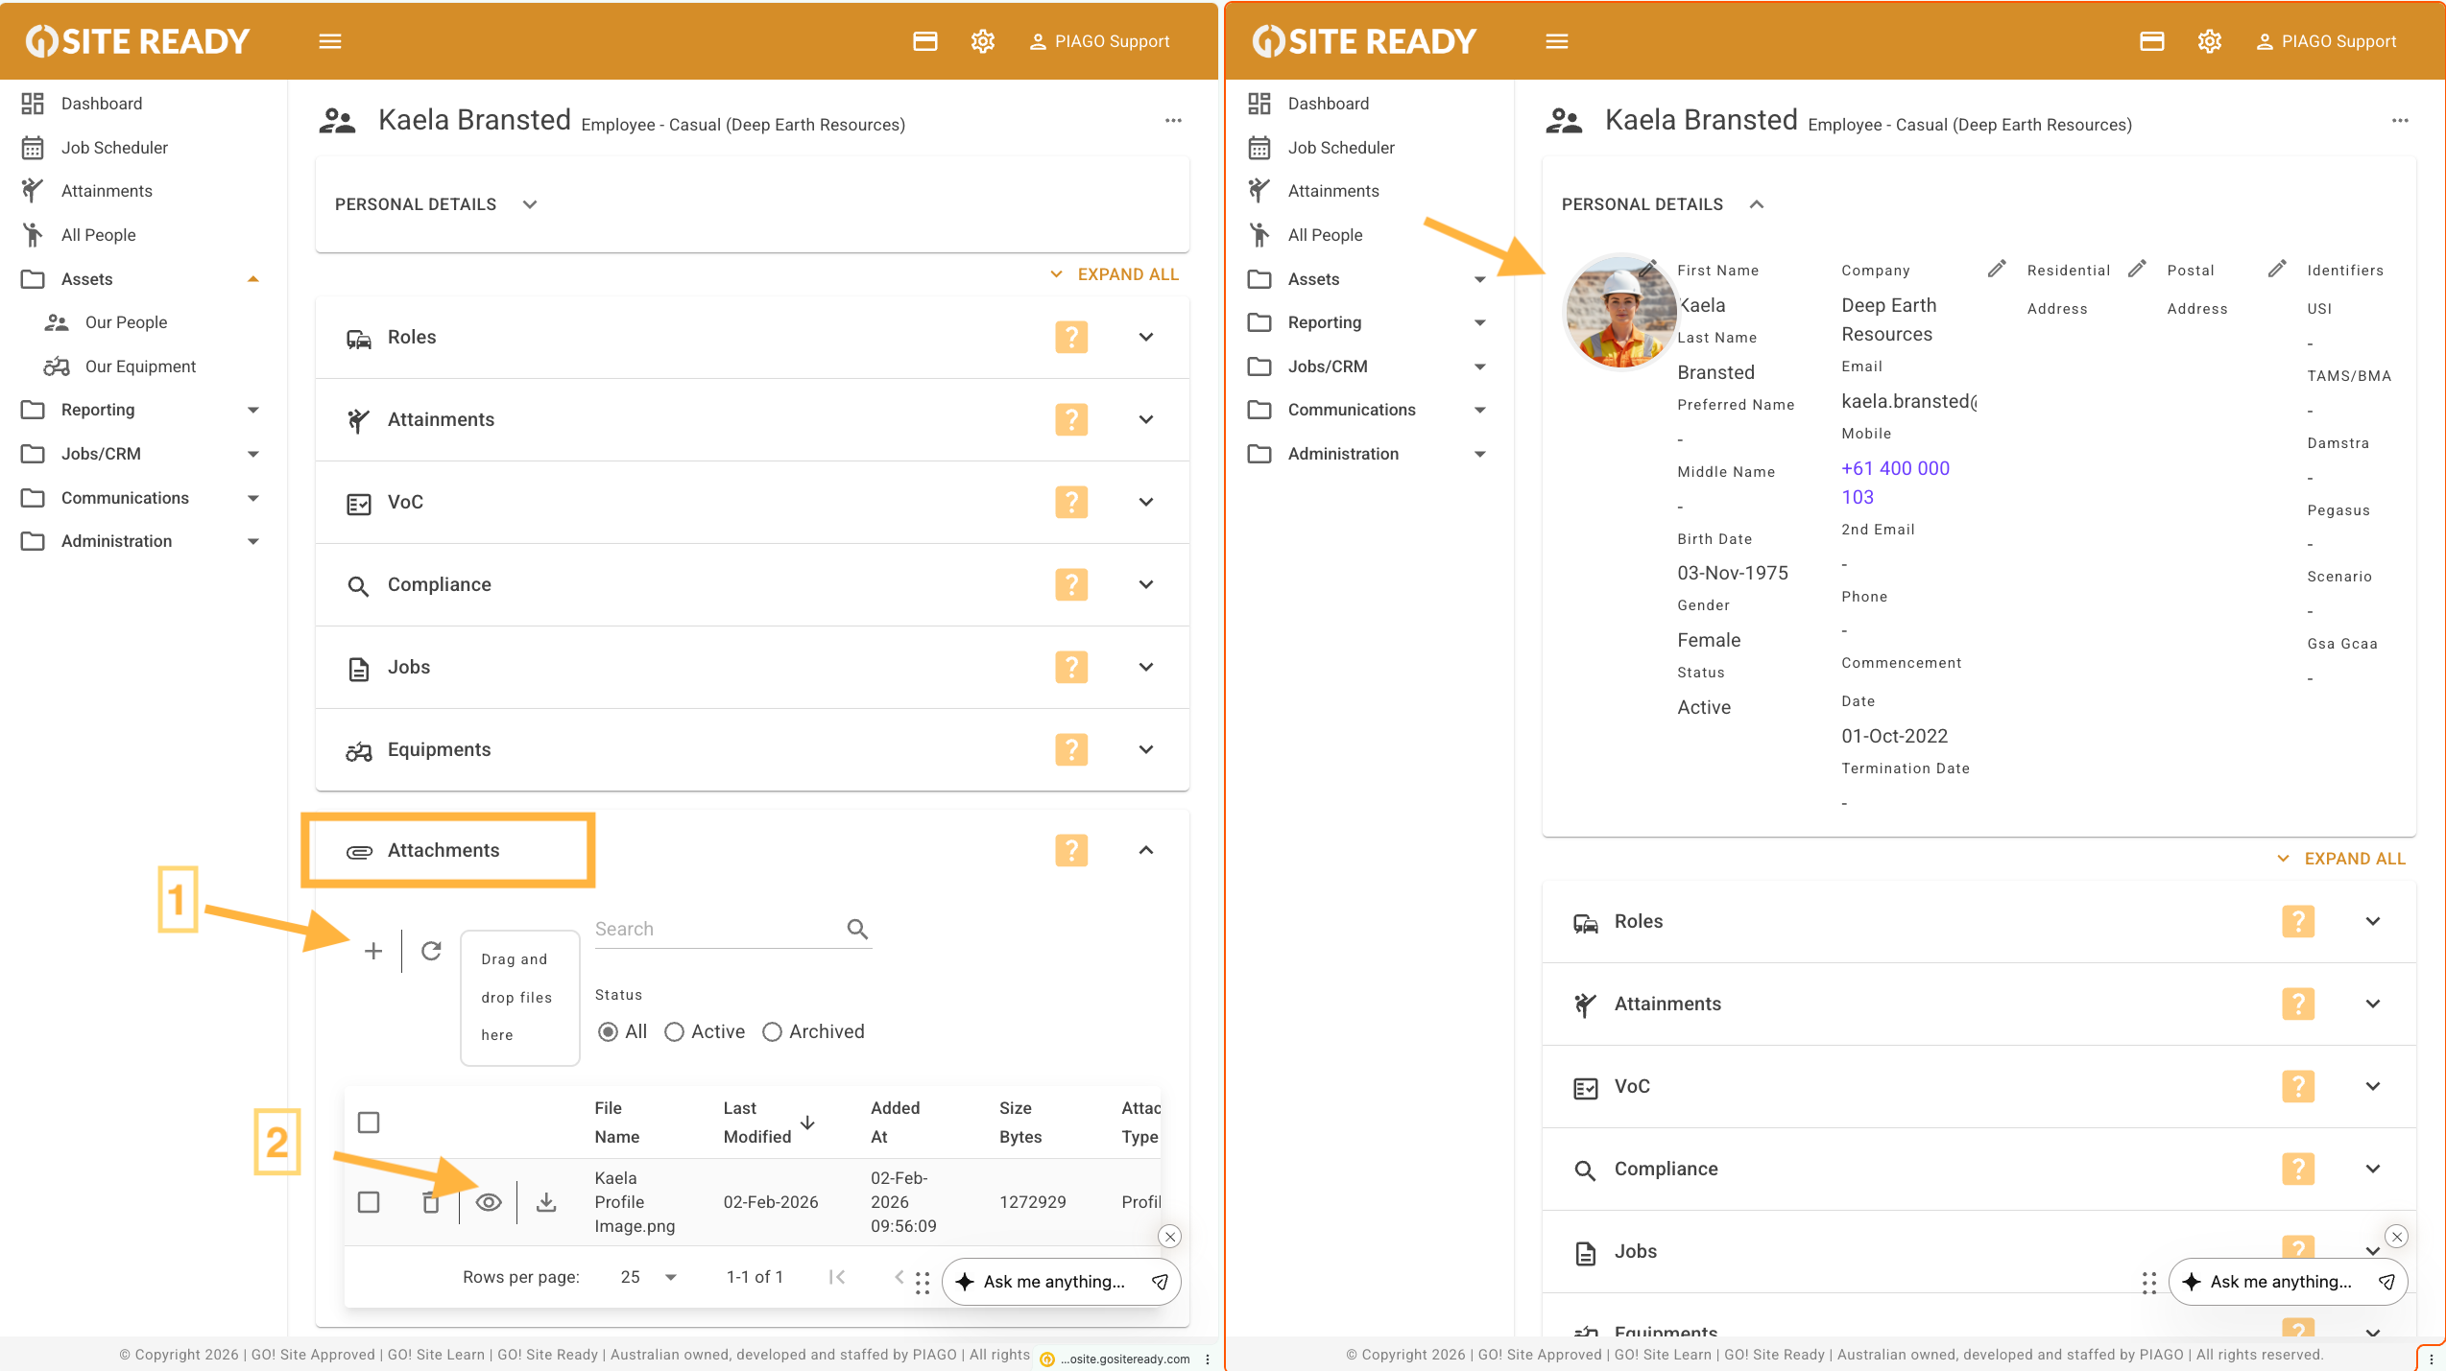This screenshot has width=2446, height=1371.
Task: Click the attachments Search input field
Action: point(715,929)
